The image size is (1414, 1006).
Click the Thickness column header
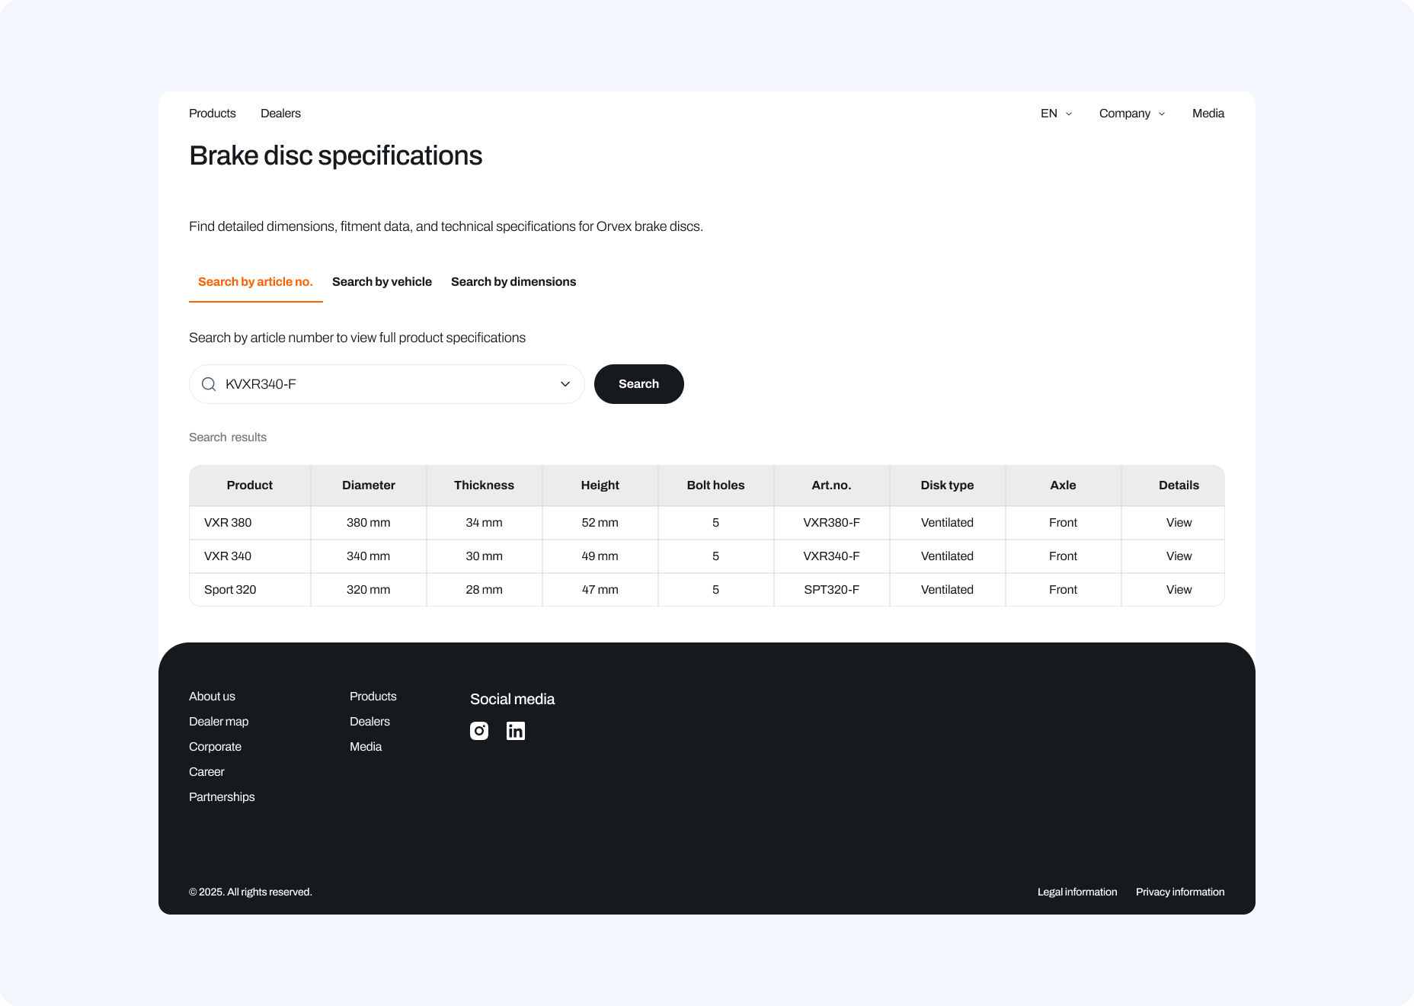[x=485, y=485]
